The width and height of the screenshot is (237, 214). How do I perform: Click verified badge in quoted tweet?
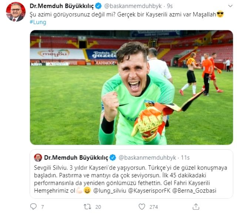click(x=113, y=158)
